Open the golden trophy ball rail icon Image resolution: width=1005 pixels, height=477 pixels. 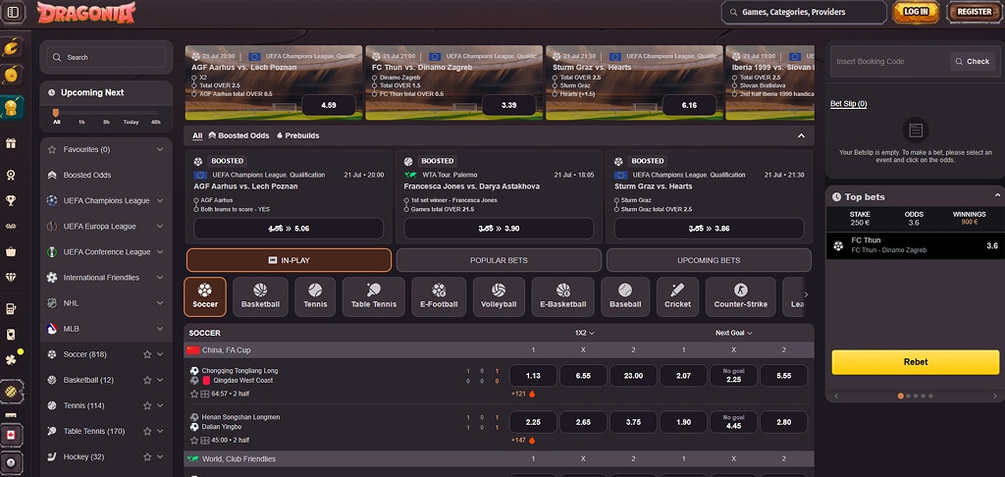(11, 108)
